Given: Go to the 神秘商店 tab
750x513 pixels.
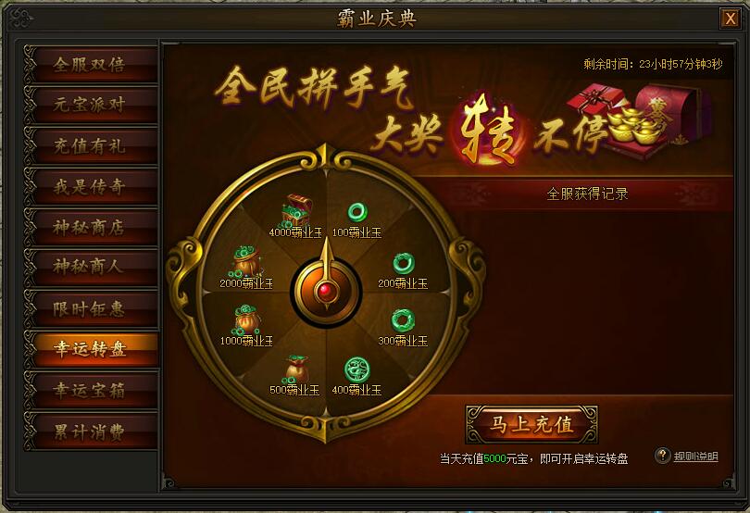Looking at the screenshot, I should click(91, 227).
